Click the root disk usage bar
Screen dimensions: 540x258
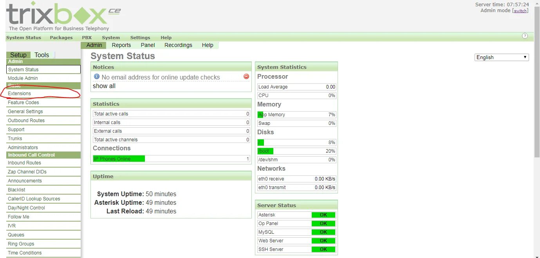(297, 143)
